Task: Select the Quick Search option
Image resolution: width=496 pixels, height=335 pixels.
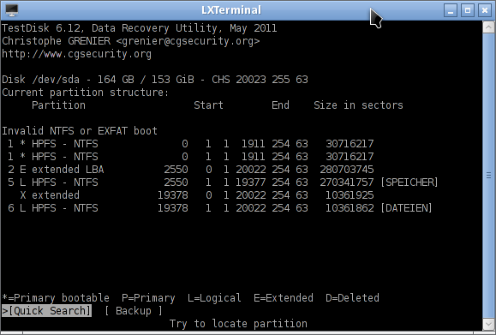Action: click(x=46, y=311)
